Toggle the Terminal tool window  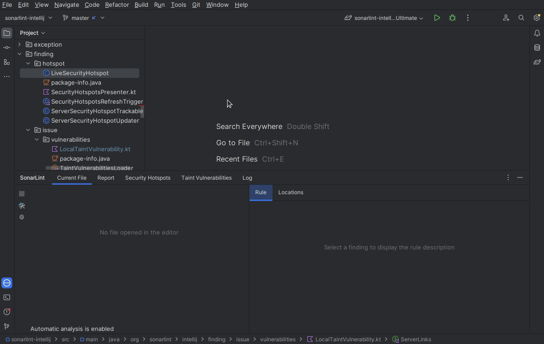coord(7,297)
